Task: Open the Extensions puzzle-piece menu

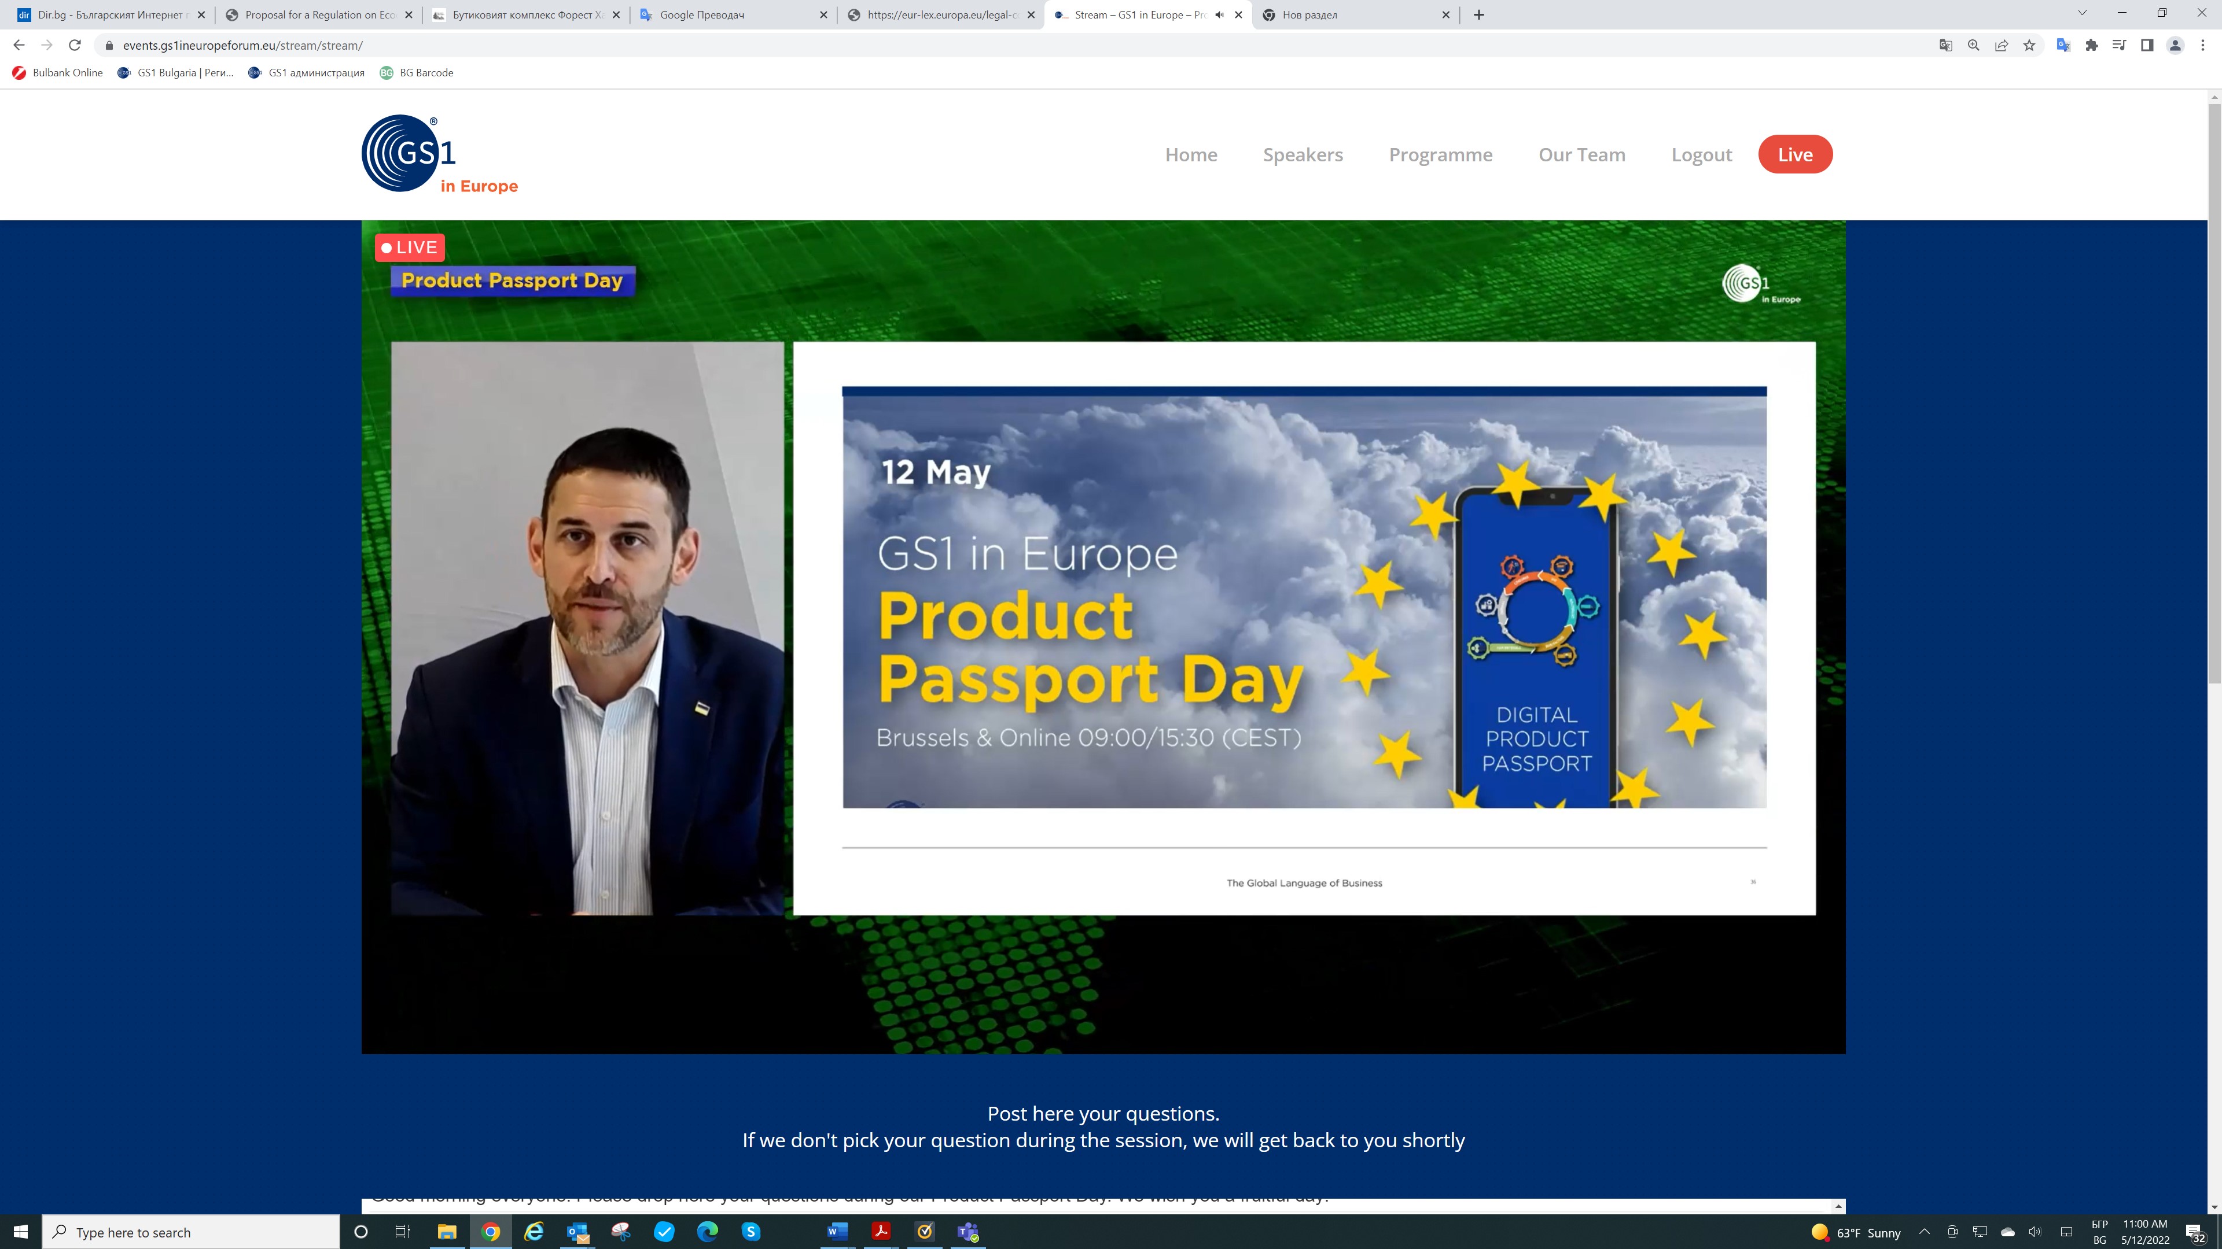Action: click(x=2092, y=46)
